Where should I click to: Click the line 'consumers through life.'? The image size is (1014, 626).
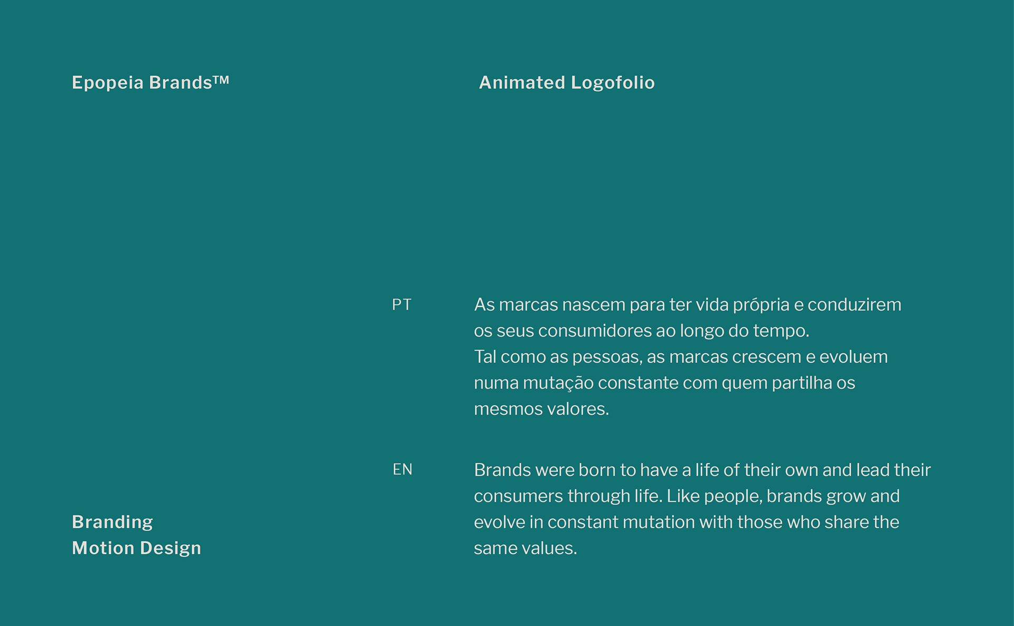(687, 496)
